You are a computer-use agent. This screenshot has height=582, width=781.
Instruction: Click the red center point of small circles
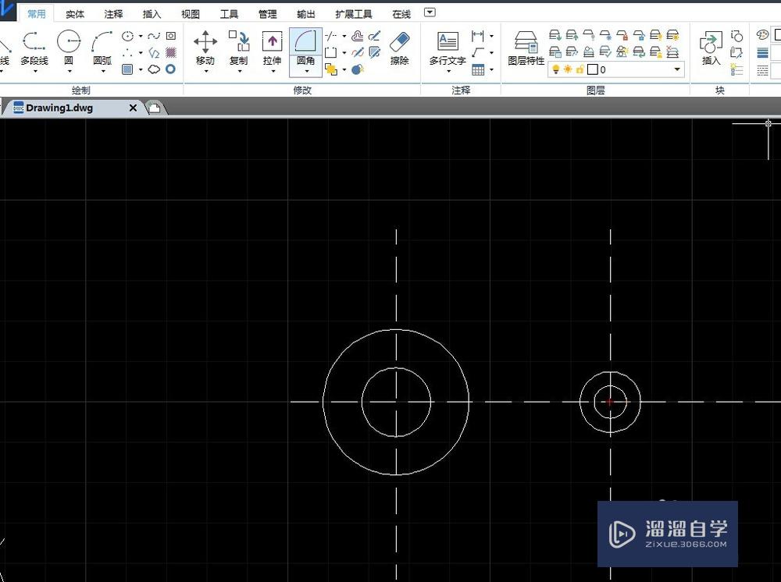(610, 402)
